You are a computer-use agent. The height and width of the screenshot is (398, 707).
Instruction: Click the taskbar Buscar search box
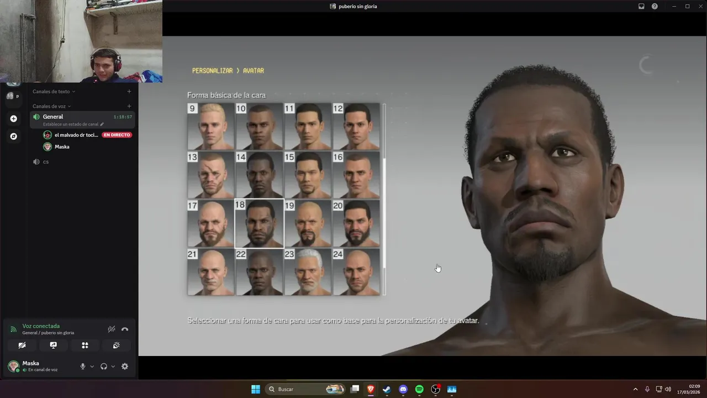(x=305, y=389)
